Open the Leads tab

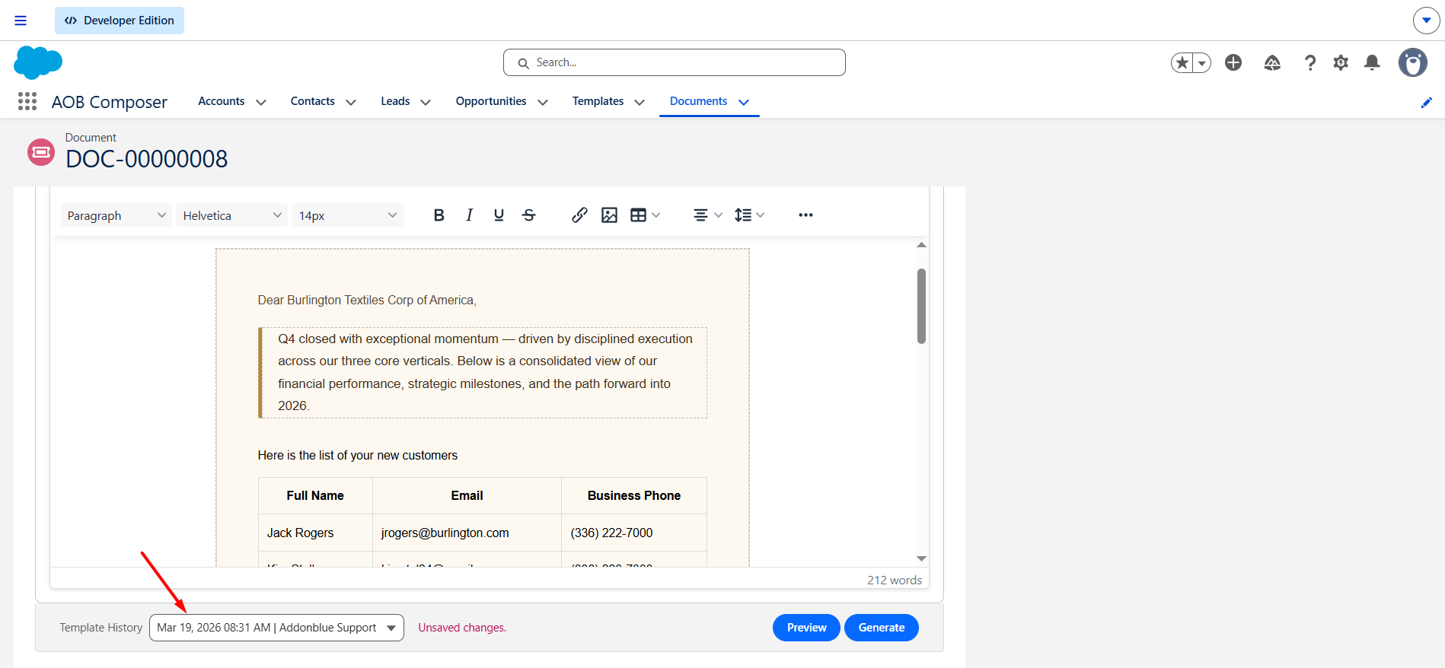pos(395,101)
